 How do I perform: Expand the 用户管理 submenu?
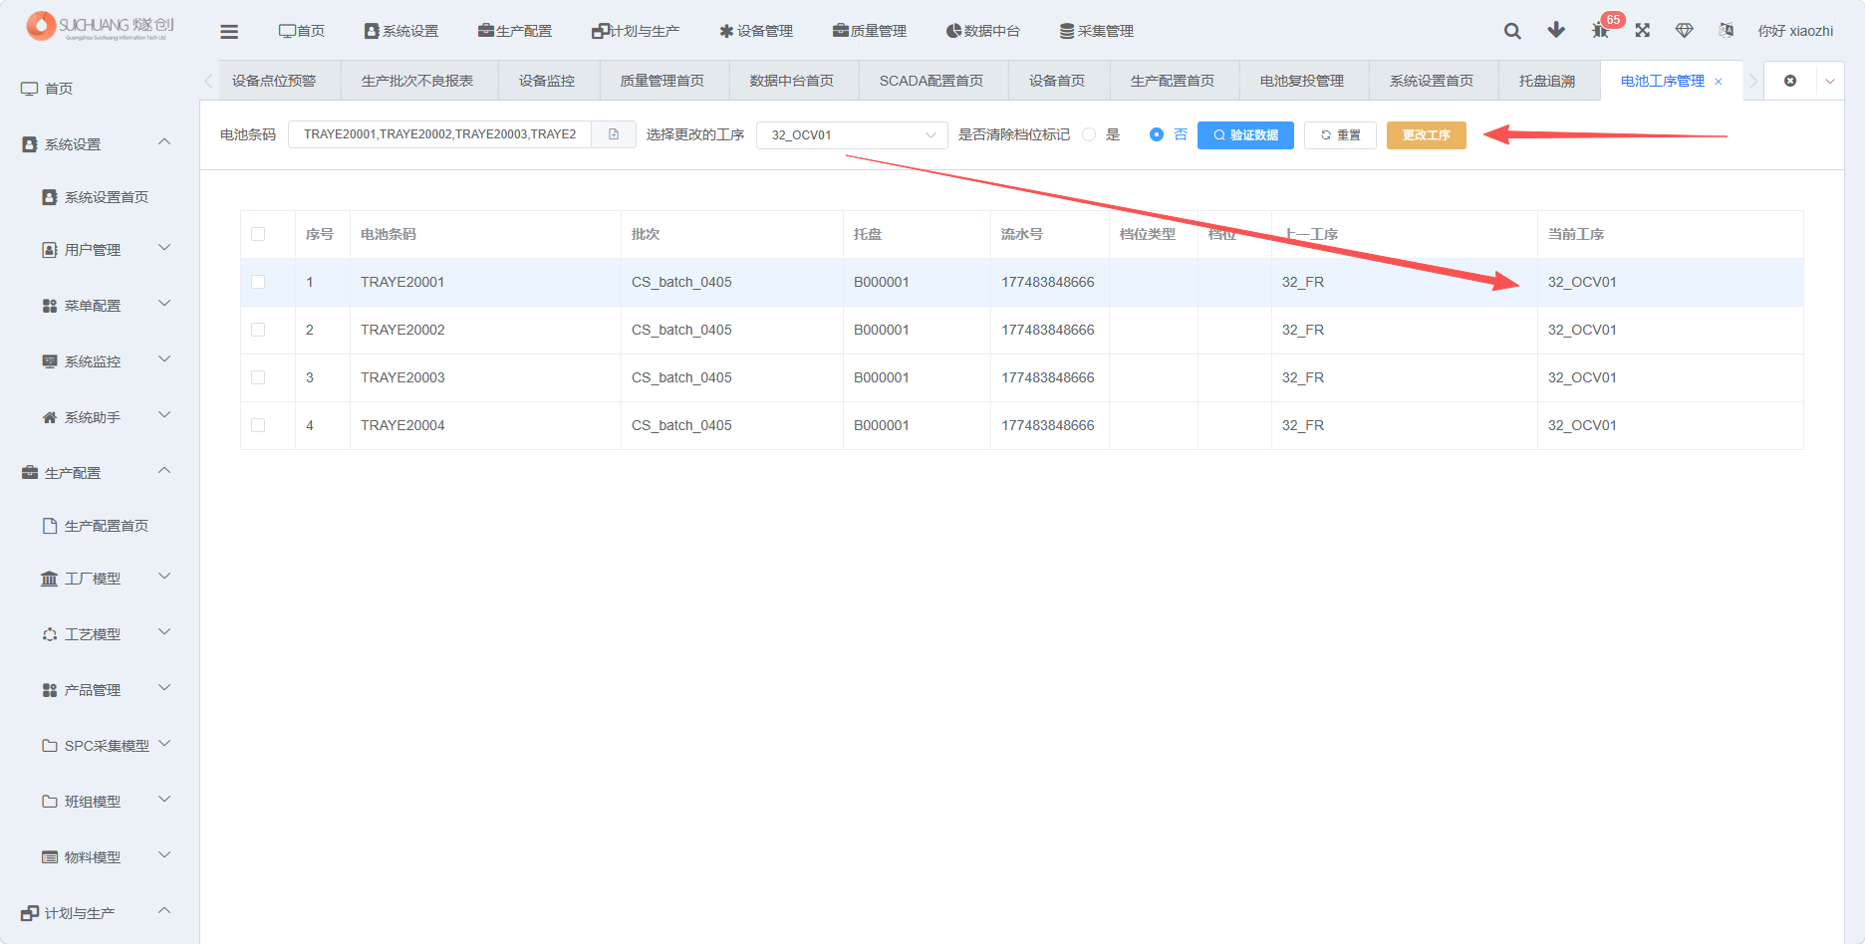pos(164,248)
